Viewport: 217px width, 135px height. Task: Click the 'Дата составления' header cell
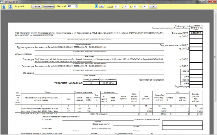(108, 79)
